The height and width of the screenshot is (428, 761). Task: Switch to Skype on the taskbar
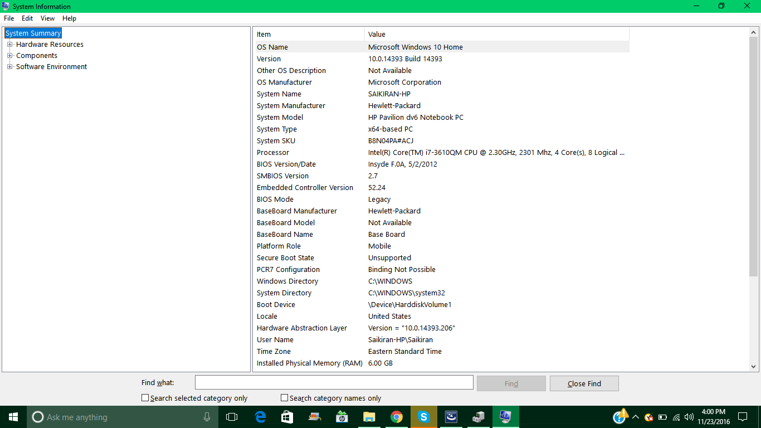(424, 417)
